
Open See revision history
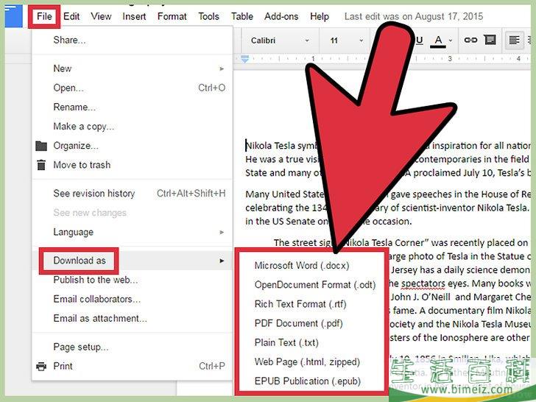(132, 194)
